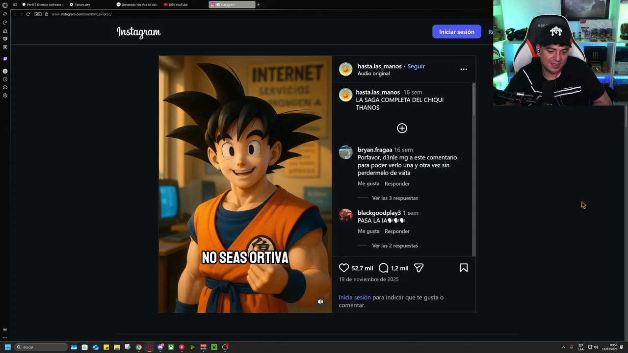Reload the page in browser toolbar
The image size is (628, 353).
pos(28,14)
